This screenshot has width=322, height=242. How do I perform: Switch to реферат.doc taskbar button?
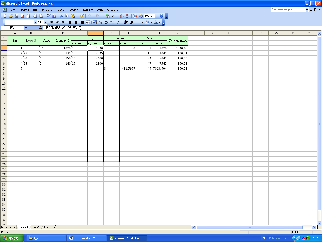click(87, 238)
